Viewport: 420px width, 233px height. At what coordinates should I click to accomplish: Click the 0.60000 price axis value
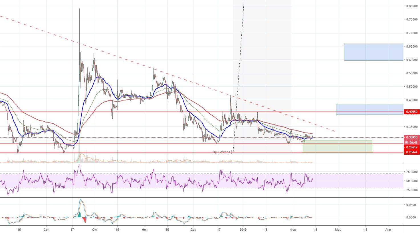(x=412, y=60)
